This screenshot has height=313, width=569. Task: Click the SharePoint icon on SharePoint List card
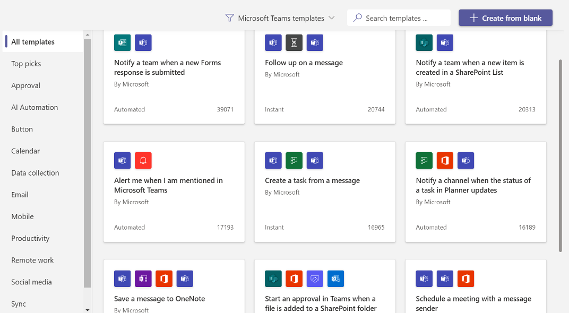tap(424, 42)
